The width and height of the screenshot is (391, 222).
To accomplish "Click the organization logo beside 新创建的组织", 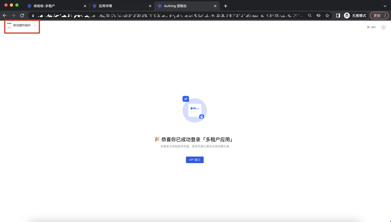I will coord(9,25).
